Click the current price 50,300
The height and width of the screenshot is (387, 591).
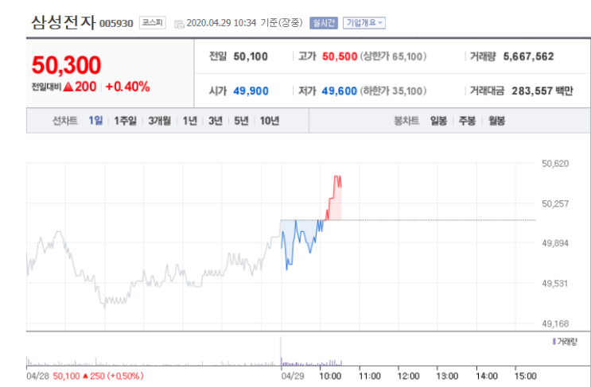tap(66, 64)
